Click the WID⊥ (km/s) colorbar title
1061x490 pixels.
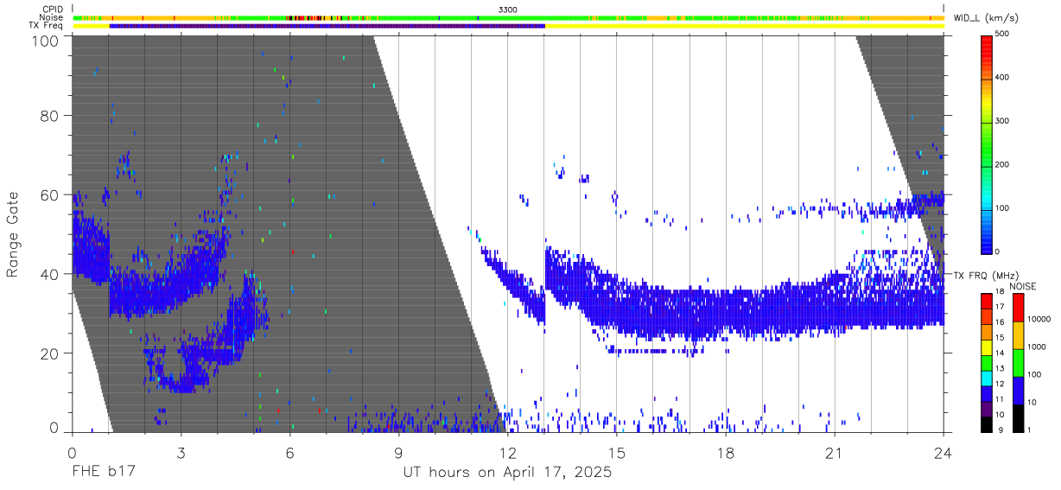click(x=985, y=17)
